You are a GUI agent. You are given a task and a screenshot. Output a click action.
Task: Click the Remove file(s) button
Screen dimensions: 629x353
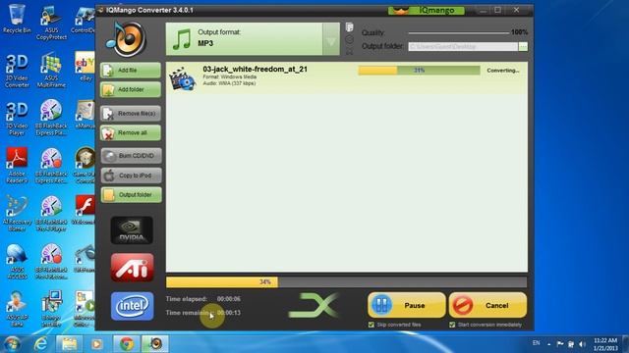pyautogui.click(x=131, y=114)
